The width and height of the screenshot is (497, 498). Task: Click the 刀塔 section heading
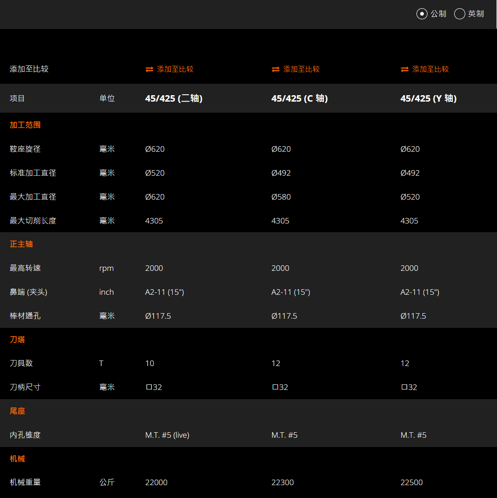click(17, 340)
